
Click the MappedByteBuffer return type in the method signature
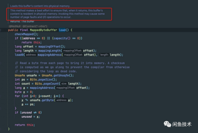[44, 30]
